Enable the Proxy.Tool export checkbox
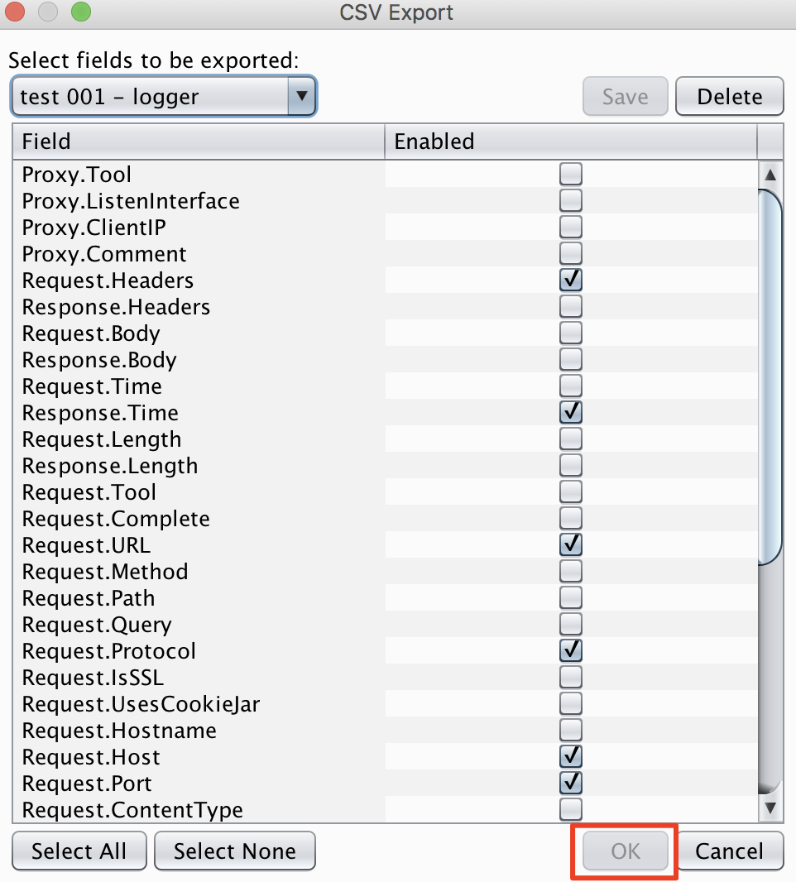 [x=570, y=174]
